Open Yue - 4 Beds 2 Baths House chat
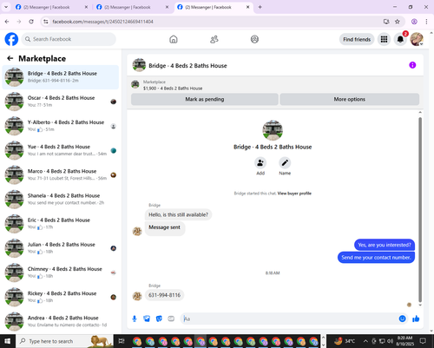 (60, 150)
